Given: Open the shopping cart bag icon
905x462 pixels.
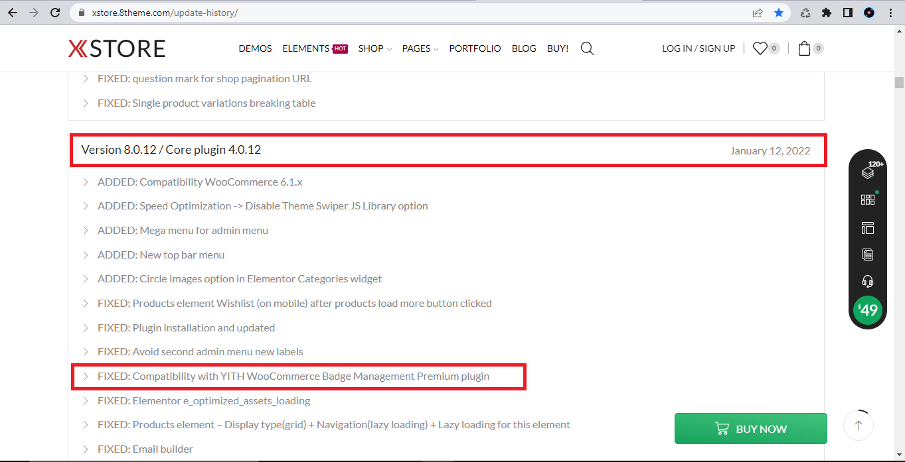Looking at the screenshot, I should pos(804,48).
